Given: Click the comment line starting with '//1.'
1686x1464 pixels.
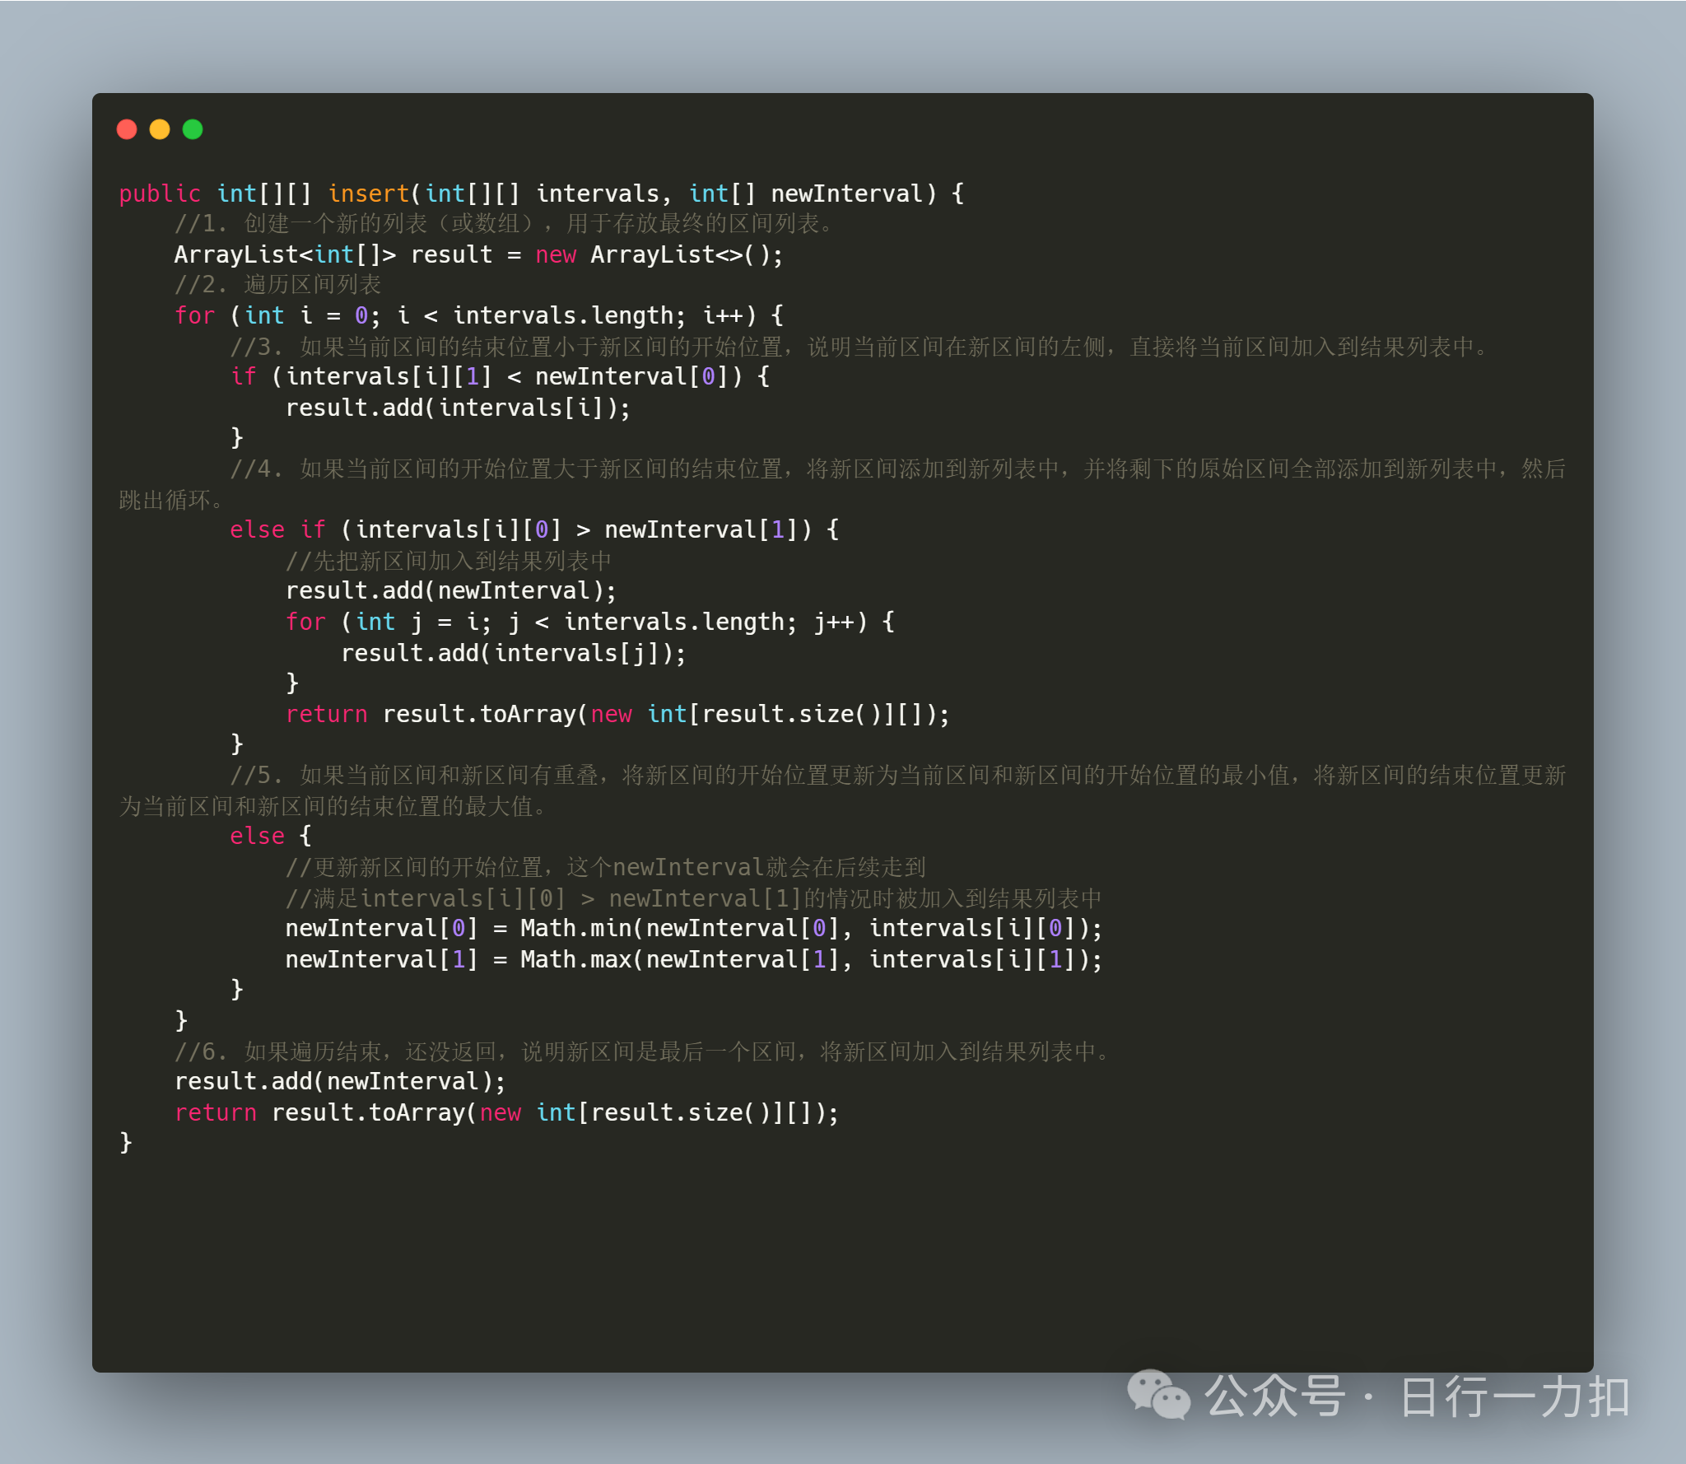Looking at the screenshot, I should tap(506, 224).
